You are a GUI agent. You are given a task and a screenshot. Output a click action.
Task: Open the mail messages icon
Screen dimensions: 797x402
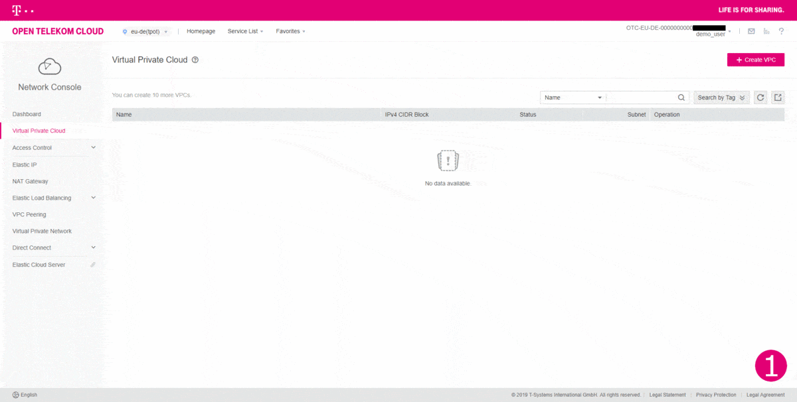click(751, 31)
